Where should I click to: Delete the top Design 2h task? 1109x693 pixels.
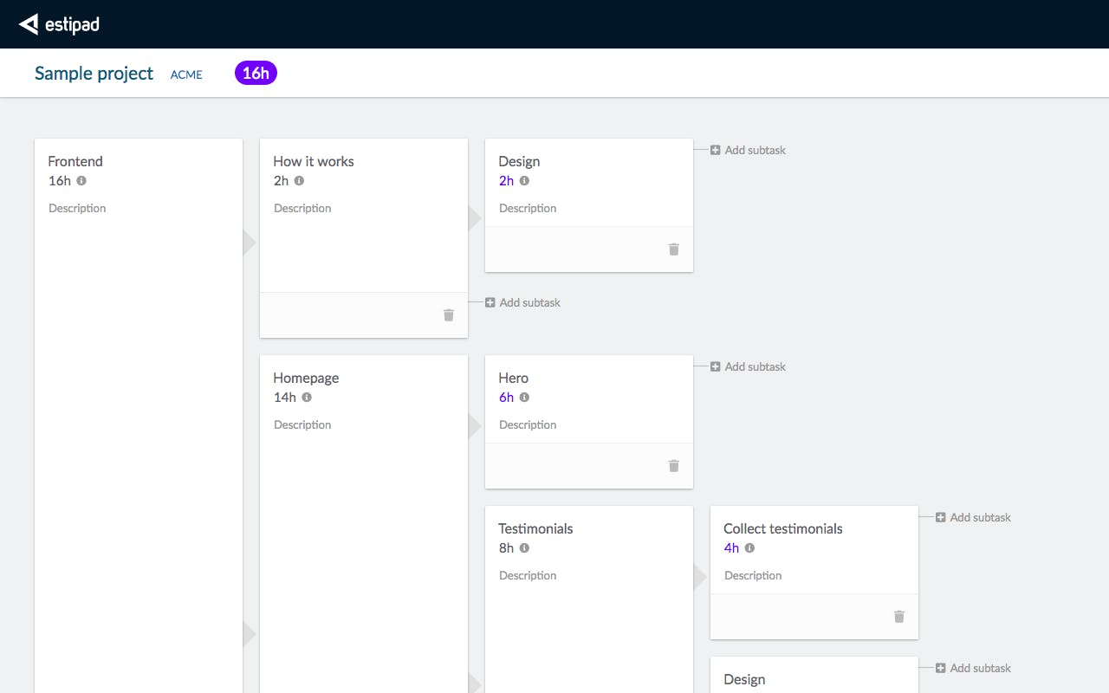[674, 249]
